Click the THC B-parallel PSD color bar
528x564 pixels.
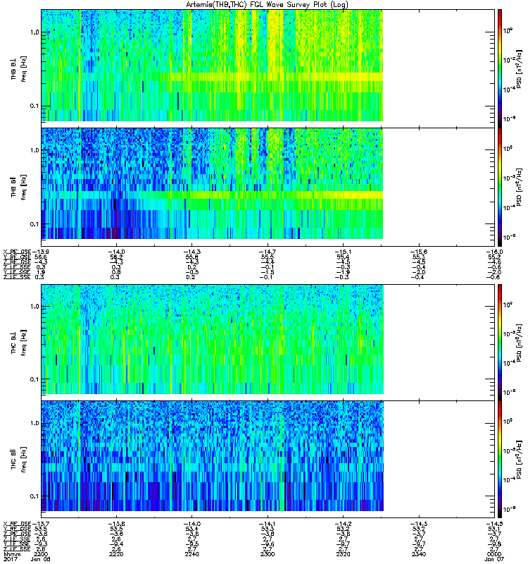500,460
